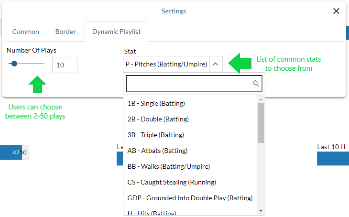Click the Number Of Plays value field
Screen dimensions: 349x217
65,65
